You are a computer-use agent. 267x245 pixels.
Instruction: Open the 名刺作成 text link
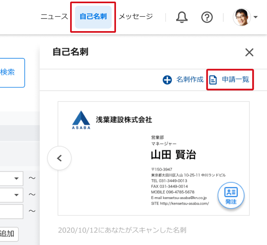click(x=190, y=80)
